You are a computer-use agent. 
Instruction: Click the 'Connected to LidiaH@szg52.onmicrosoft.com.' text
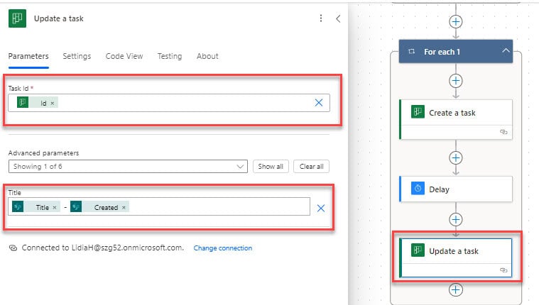[x=103, y=248]
